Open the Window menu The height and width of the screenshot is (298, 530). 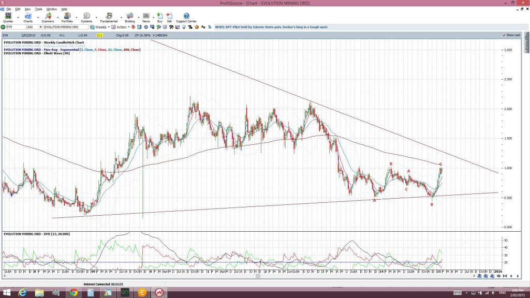click(51, 9)
